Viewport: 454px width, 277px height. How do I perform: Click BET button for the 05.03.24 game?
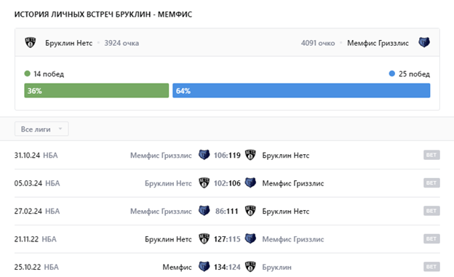431,183
